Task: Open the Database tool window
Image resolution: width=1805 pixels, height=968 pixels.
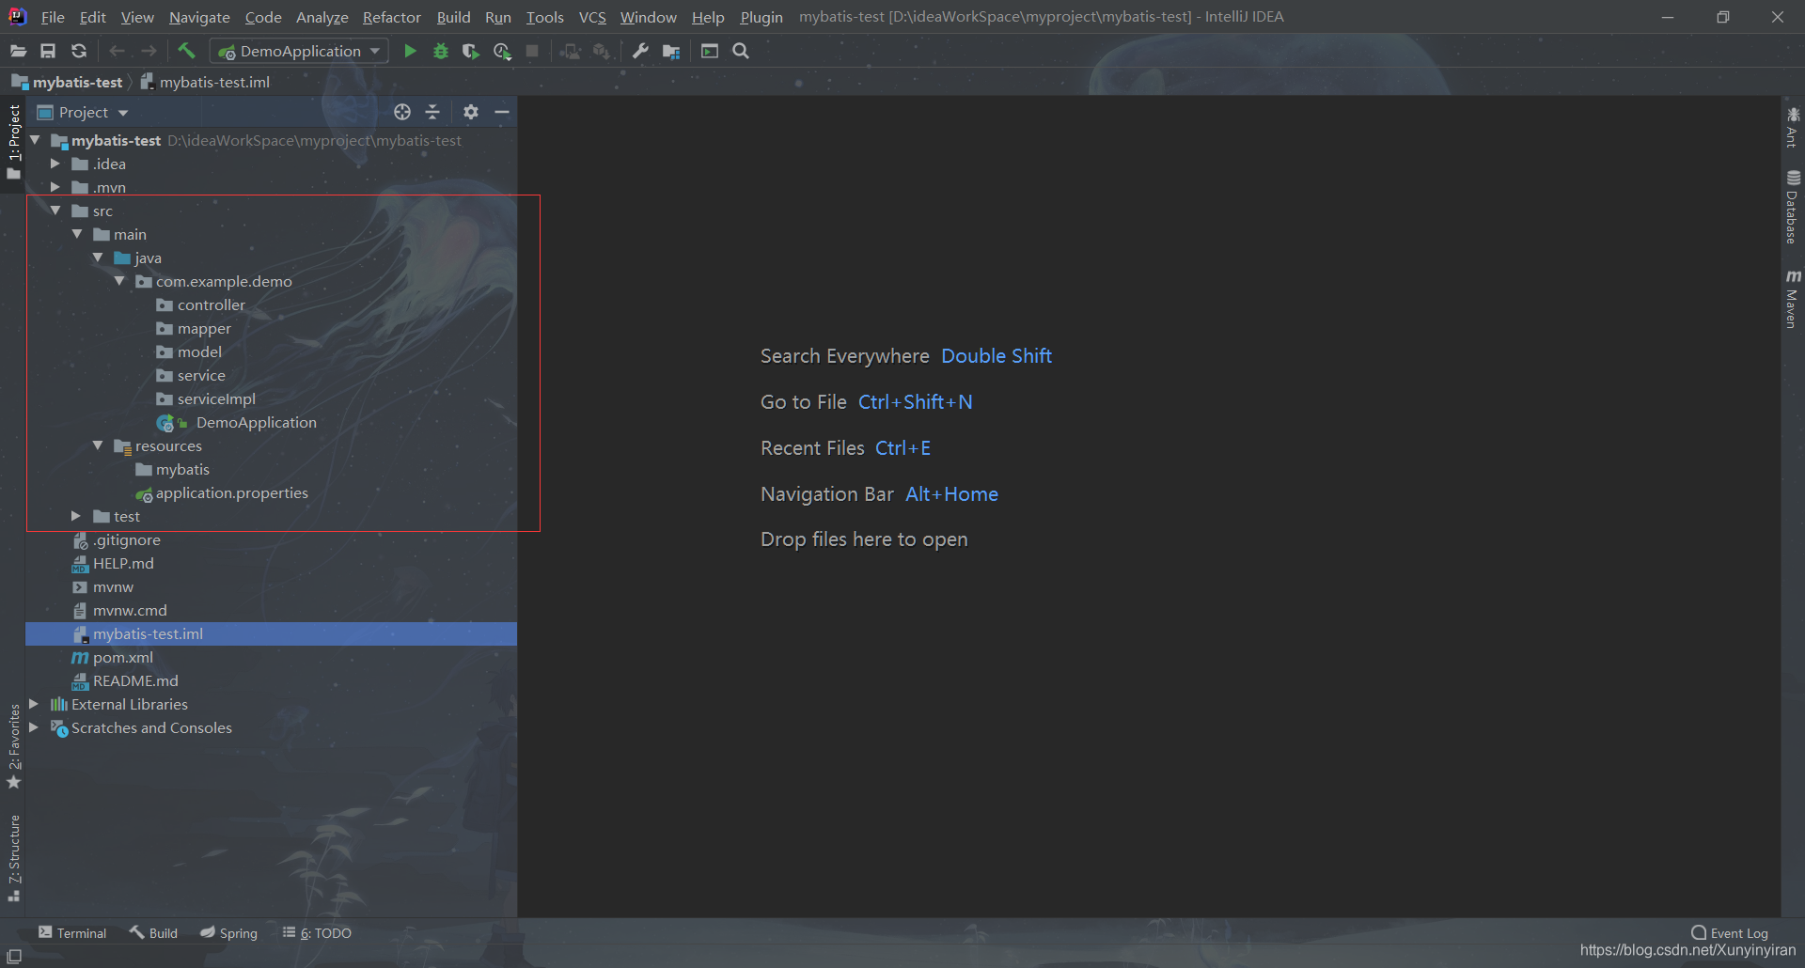Action: click(x=1793, y=207)
